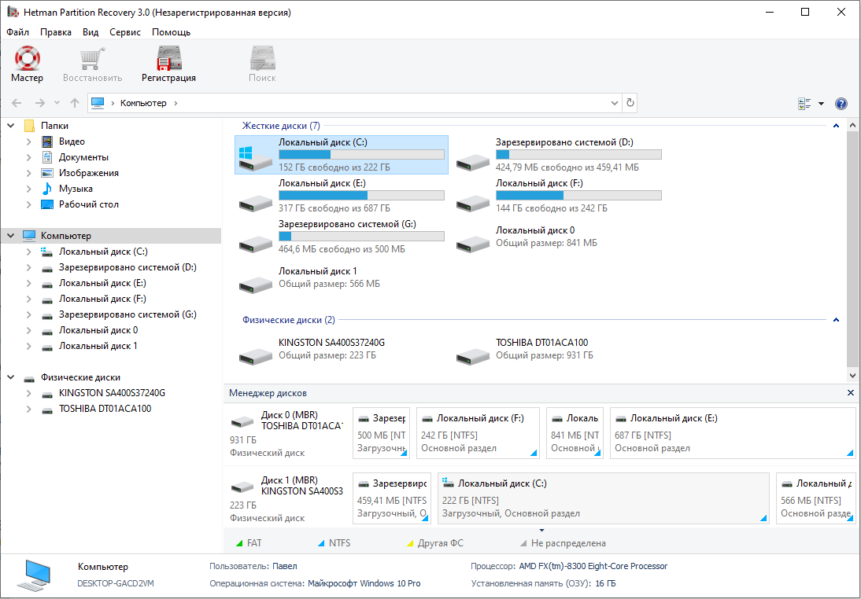The height and width of the screenshot is (599, 861).
Task: Select Рабочий стол in folder tree
Action: coord(88,204)
